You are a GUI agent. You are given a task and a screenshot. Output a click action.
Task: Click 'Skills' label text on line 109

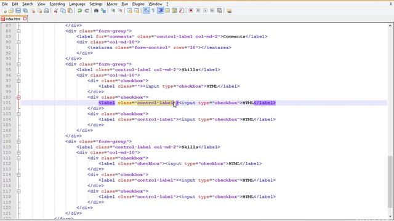pos(190,147)
